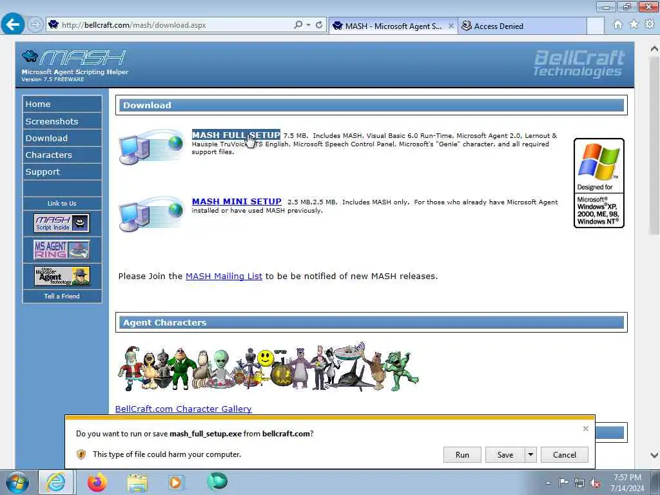Click the search magnifier in address bar
Viewport: 660px width, 495px height.
[298, 25]
